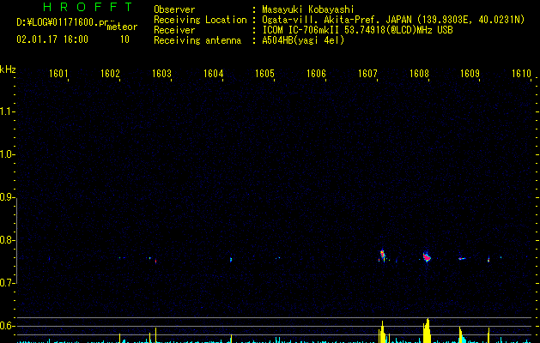This screenshot has width=540, height=343.
Task: Click the 1.0 kHz axis label
Action: (6, 154)
